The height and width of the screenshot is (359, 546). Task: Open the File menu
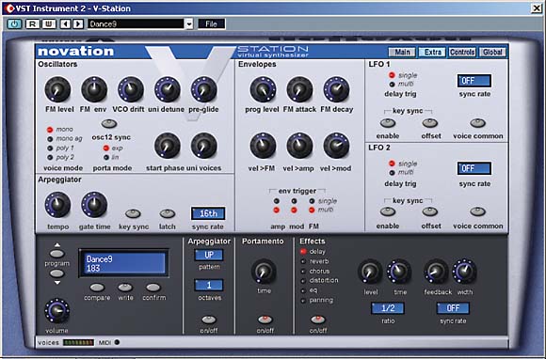coord(212,24)
